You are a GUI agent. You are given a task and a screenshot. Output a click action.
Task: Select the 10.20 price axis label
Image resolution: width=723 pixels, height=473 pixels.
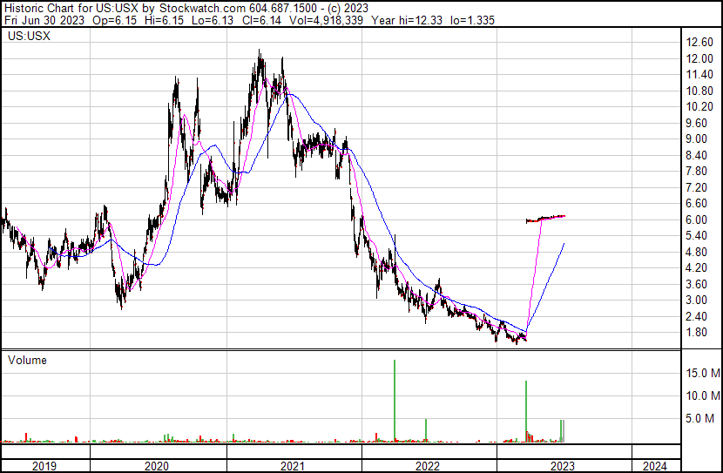699,107
